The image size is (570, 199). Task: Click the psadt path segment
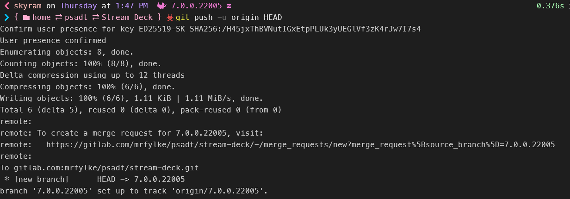[78, 18]
